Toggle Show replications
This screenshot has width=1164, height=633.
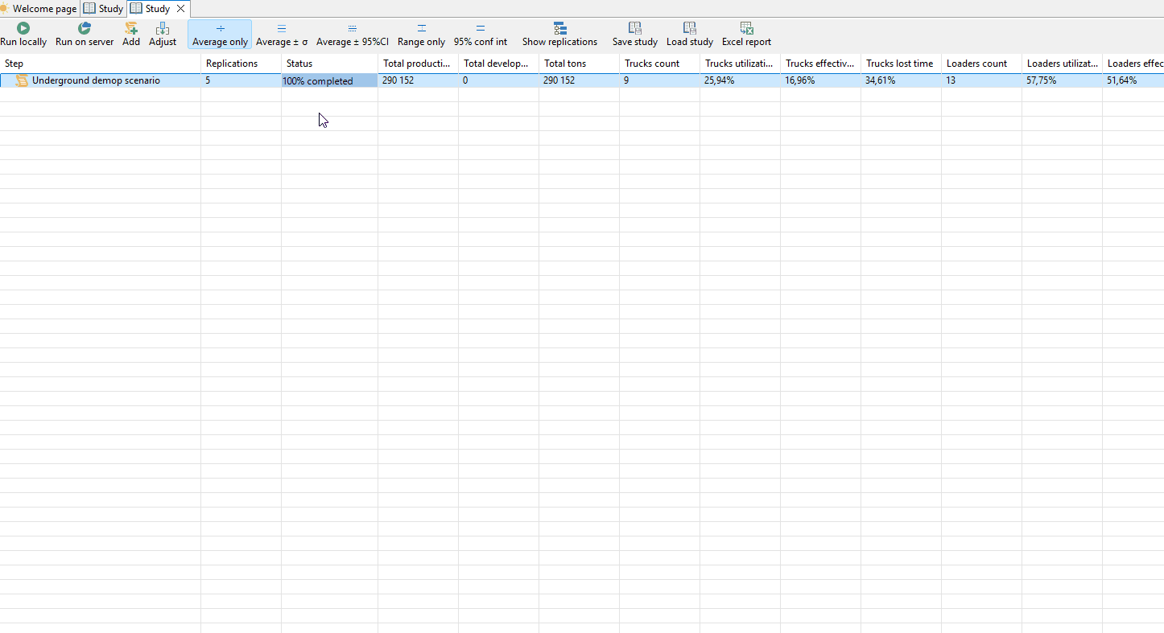[559, 35]
